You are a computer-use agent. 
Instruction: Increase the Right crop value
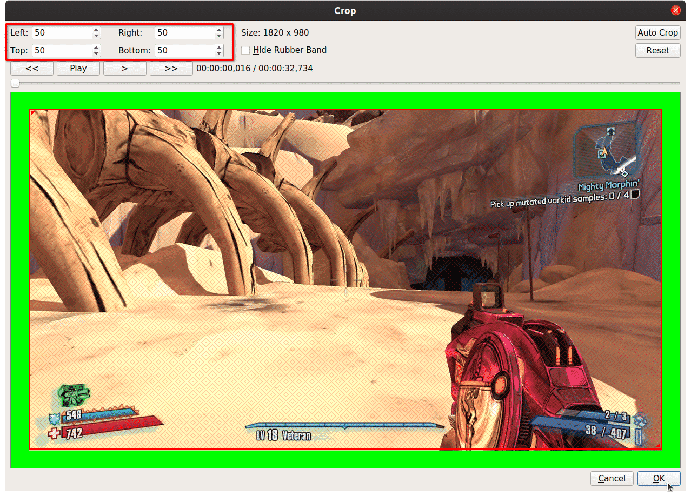tap(219, 29)
